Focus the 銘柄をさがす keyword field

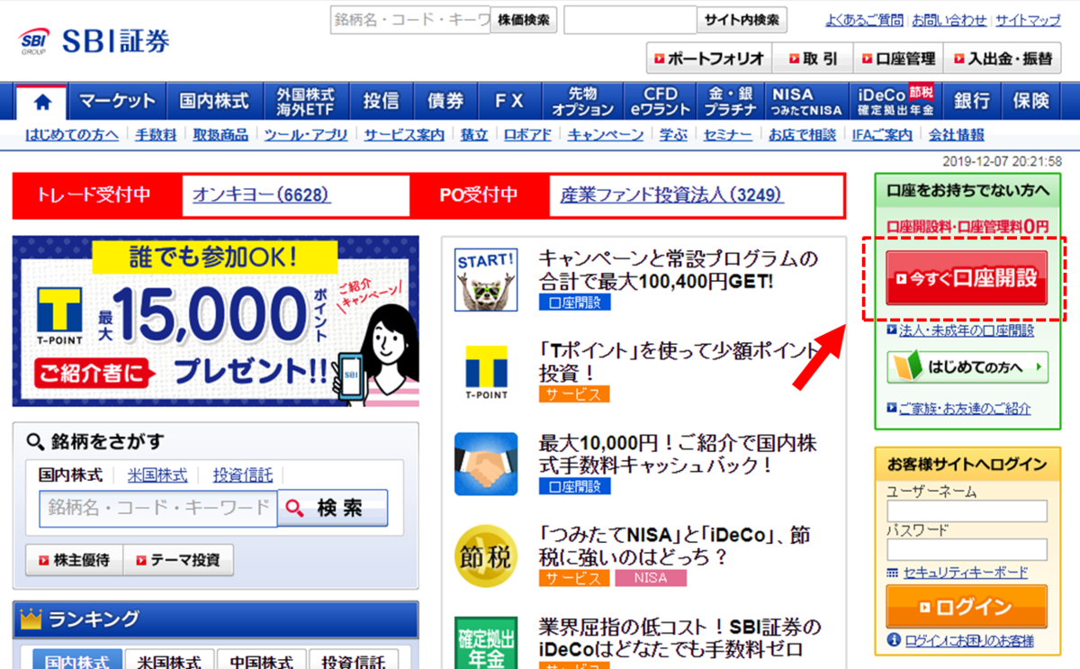(x=158, y=508)
